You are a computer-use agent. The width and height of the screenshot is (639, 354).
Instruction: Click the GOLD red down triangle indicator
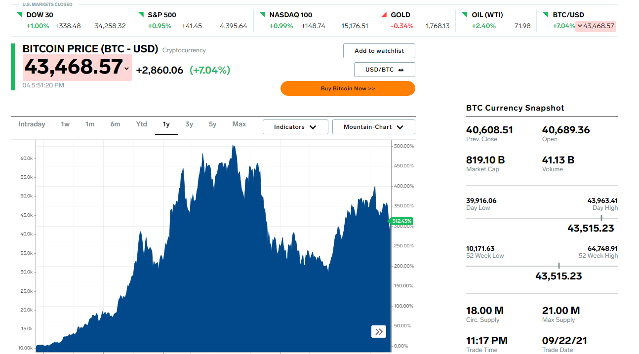(384, 14)
